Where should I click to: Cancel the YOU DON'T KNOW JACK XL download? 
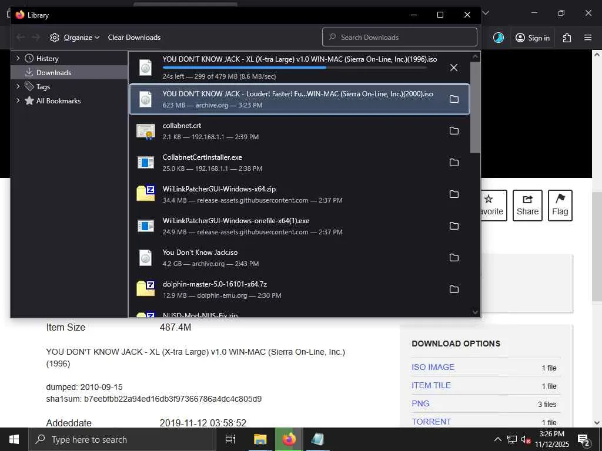point(453,68)
